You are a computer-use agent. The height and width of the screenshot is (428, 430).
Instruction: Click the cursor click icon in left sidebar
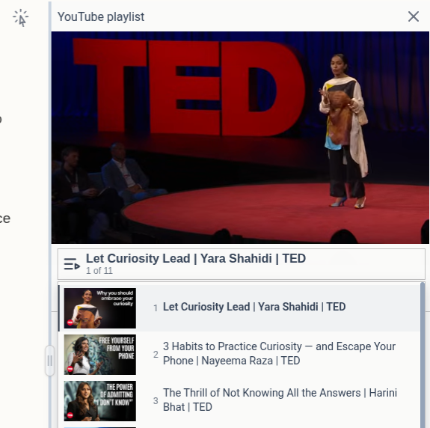(21, 18)
